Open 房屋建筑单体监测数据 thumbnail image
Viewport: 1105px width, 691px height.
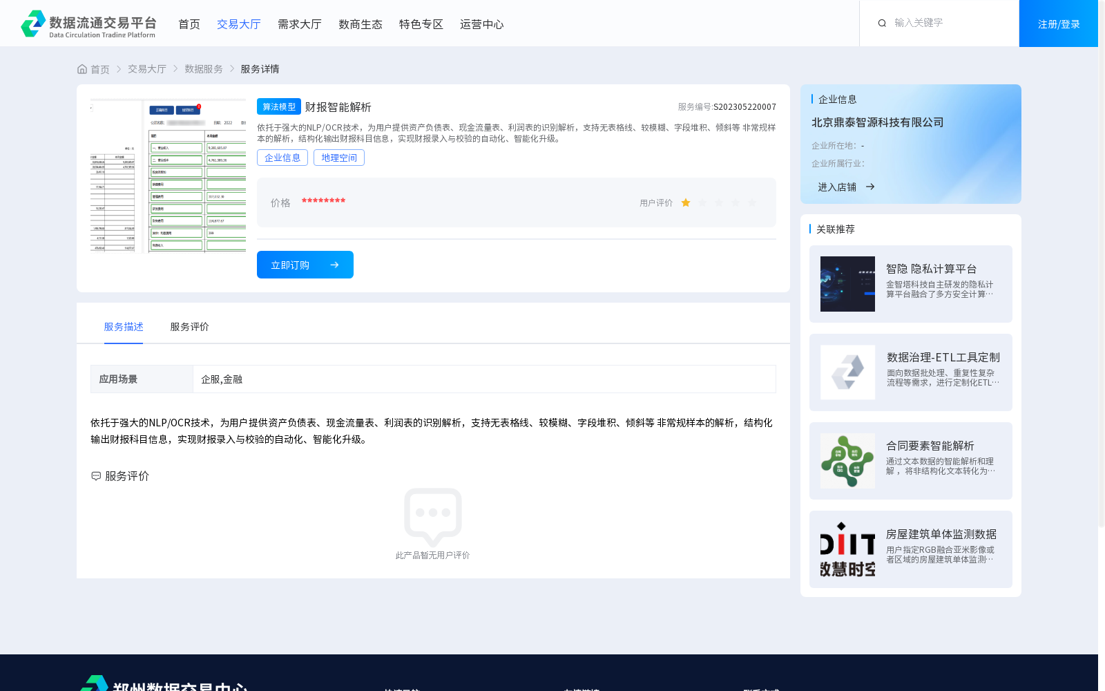(x=847, y=549)
